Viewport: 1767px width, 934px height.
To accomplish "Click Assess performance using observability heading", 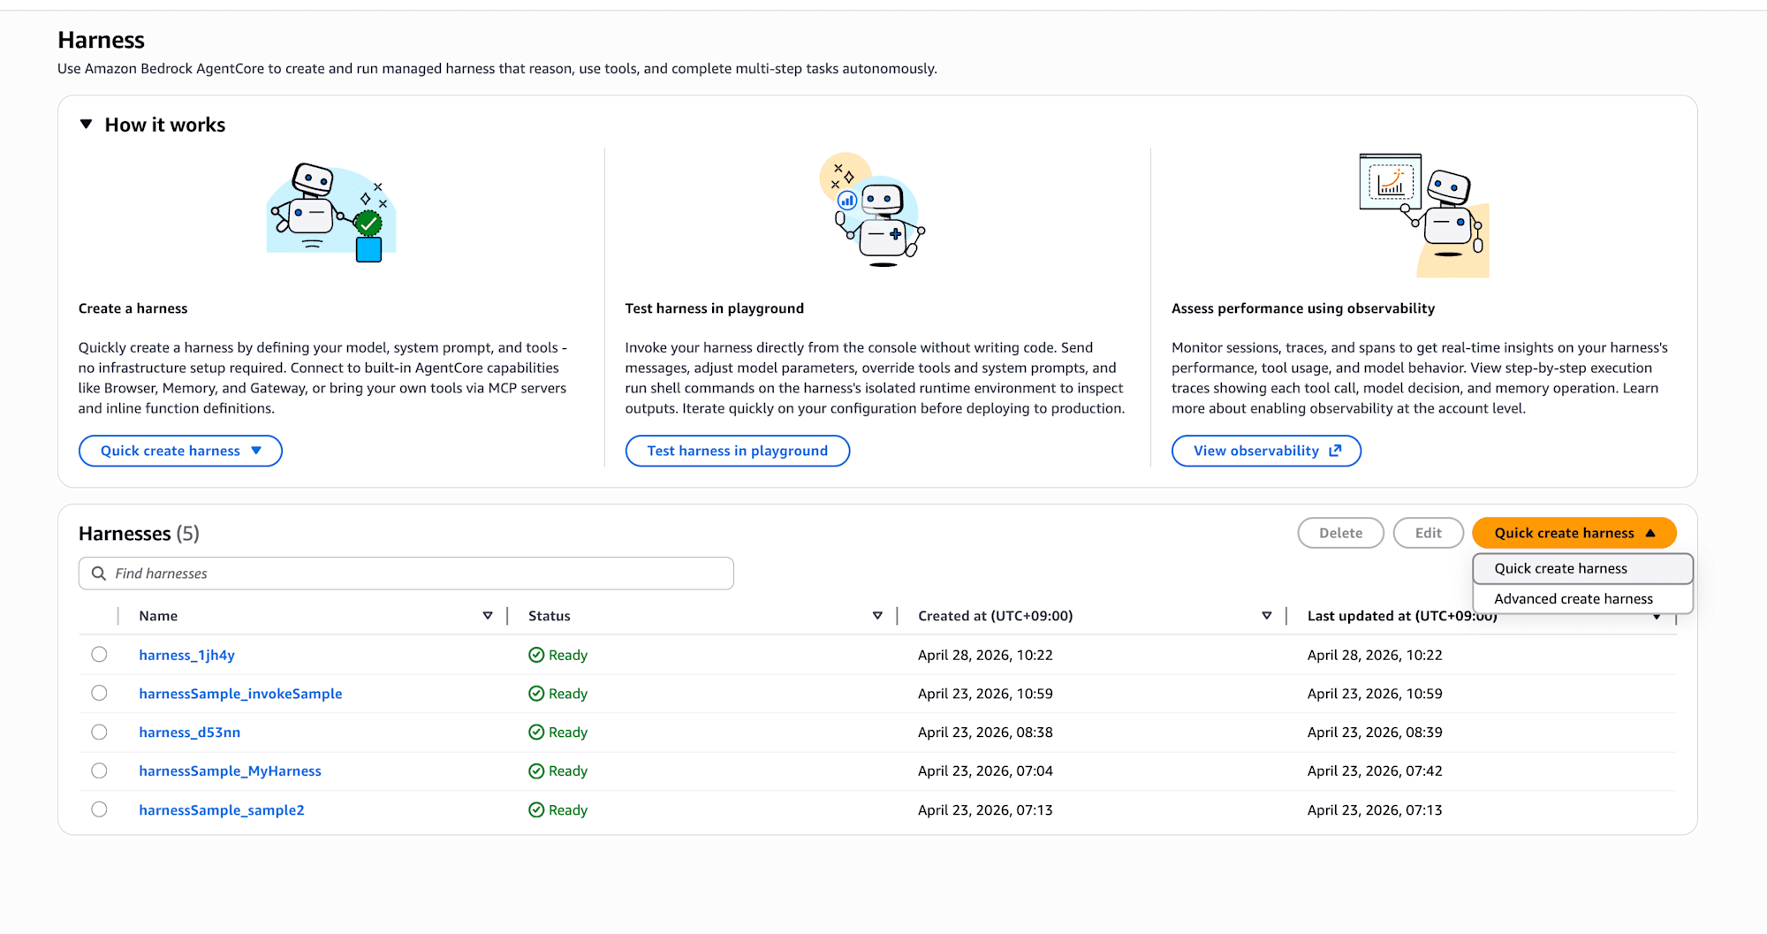I will pyautogui.click(x=1303, y=308).
